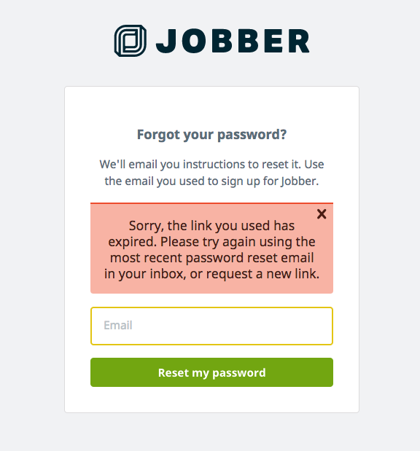Viewport: 420px width, 451px height.
Task: Click the red top border of error banner
Action: (x=211, y=203)
